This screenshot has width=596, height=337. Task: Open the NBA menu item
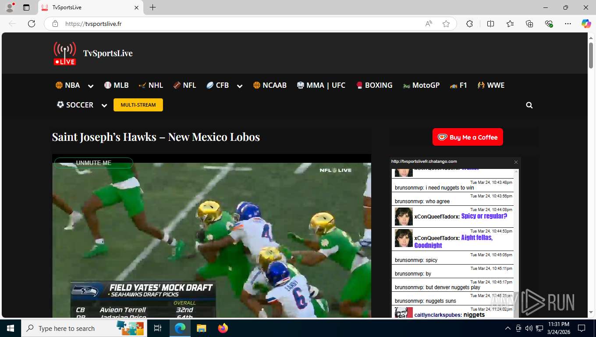click(67, 85)
